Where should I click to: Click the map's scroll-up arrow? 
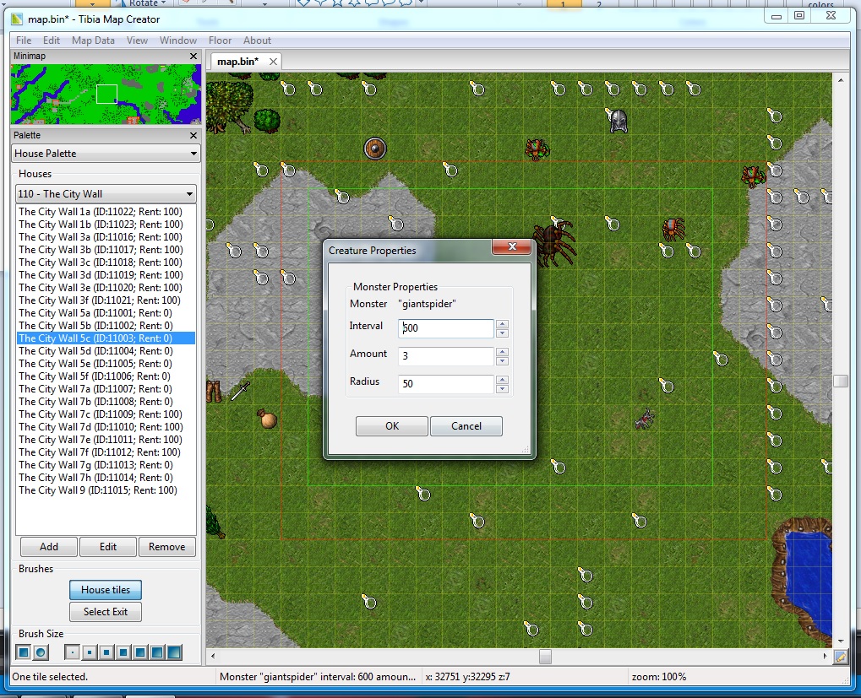(840, 80)
